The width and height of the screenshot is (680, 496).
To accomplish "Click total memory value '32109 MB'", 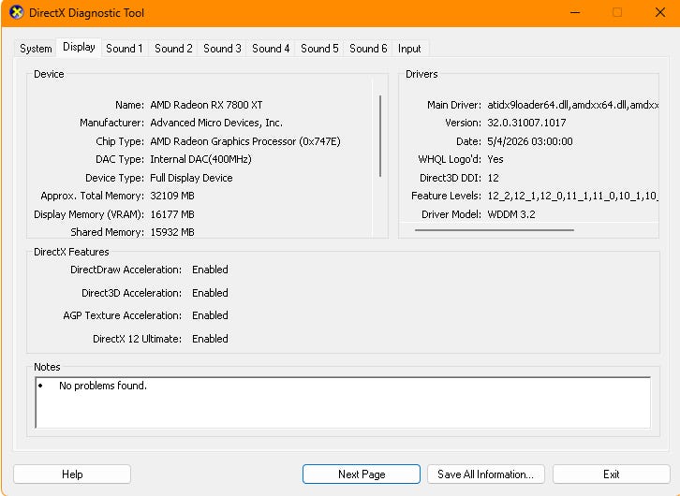I will click(172, 196).
